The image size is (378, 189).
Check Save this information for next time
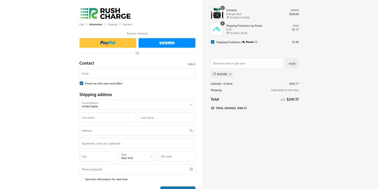click(81, 179)
